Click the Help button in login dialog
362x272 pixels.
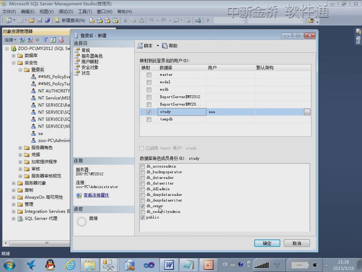(170, 46)
